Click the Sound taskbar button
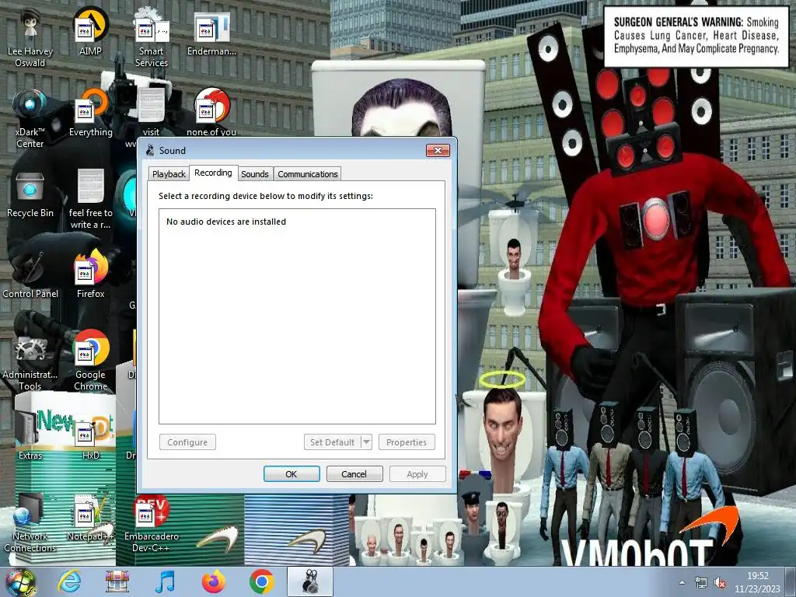Viewport: 796px width, 597px height. (x=310, y=581)
